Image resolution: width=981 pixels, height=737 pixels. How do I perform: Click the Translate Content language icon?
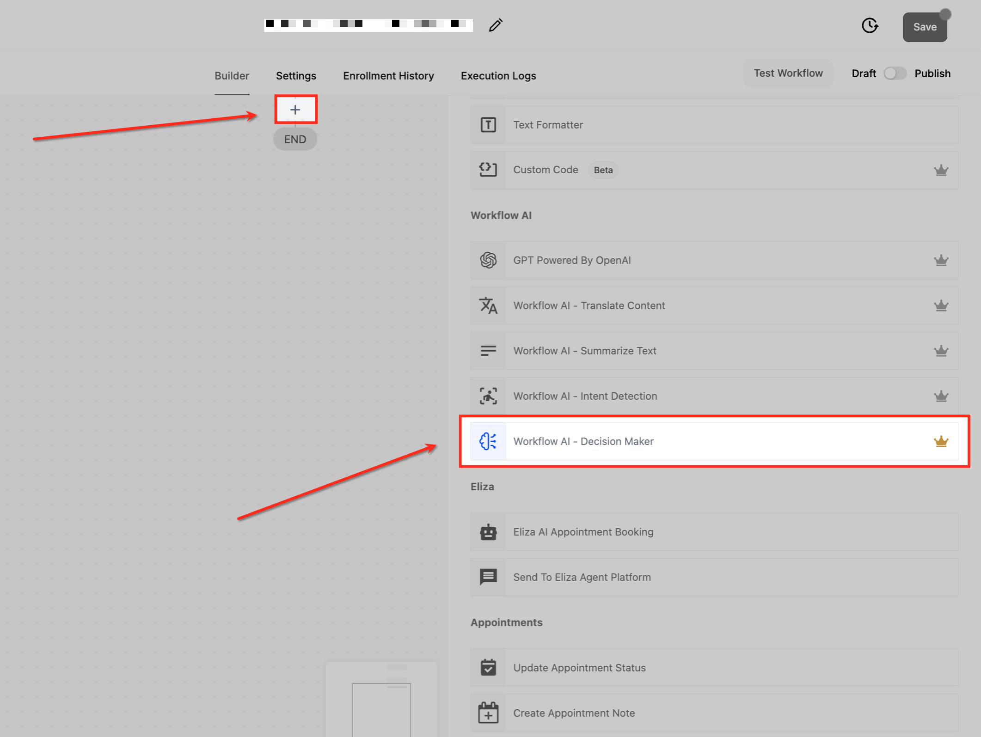(x=488, y=305)
